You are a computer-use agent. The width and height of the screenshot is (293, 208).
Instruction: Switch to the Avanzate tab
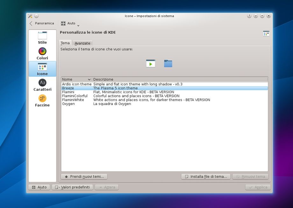pyautogui.click(x=82, y=43)
